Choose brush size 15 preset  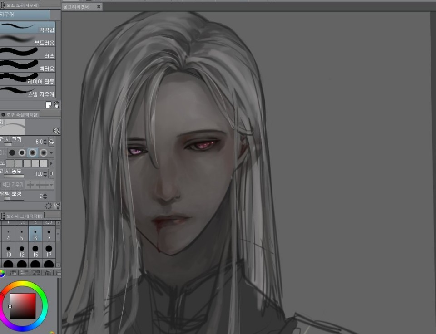[x=35, y=251]
